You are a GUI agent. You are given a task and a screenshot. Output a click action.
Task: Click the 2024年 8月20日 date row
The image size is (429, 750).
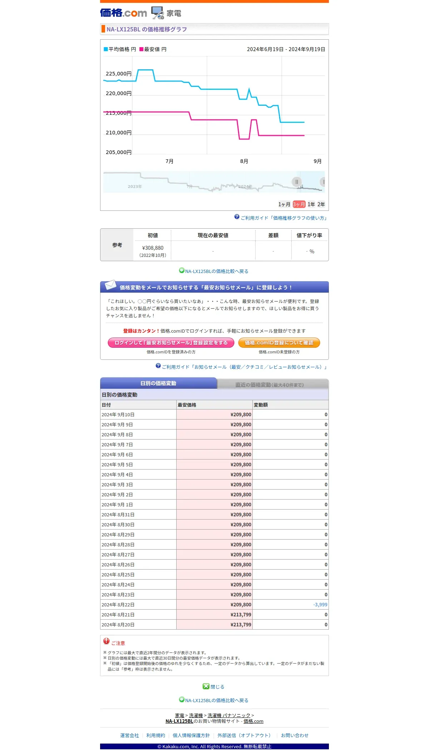point(214,625)
